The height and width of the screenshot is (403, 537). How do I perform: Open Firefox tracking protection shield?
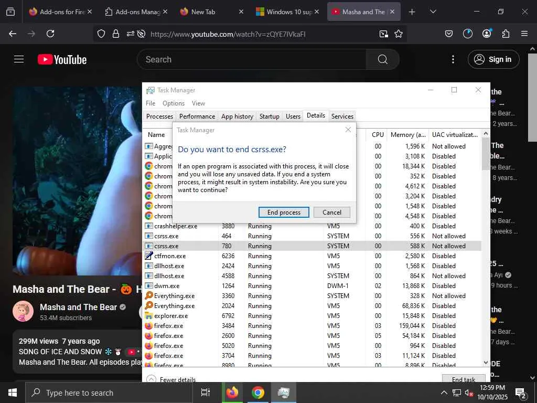(x=101, y=34)
